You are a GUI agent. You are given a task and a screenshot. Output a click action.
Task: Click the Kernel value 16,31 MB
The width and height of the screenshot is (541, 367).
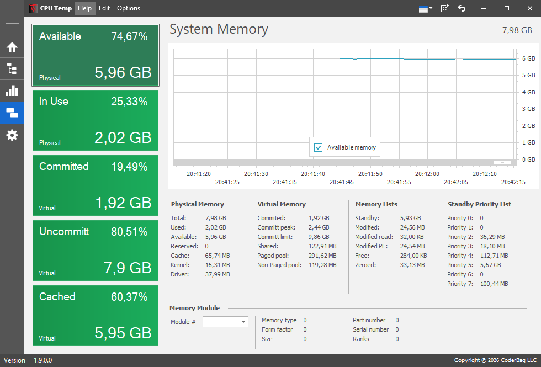(x=218, y=265)
